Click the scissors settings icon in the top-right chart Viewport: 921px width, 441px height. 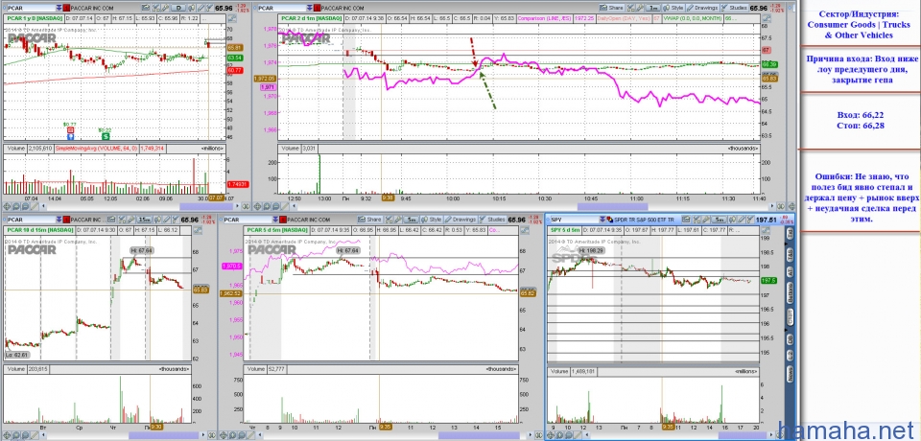point(630,8)
